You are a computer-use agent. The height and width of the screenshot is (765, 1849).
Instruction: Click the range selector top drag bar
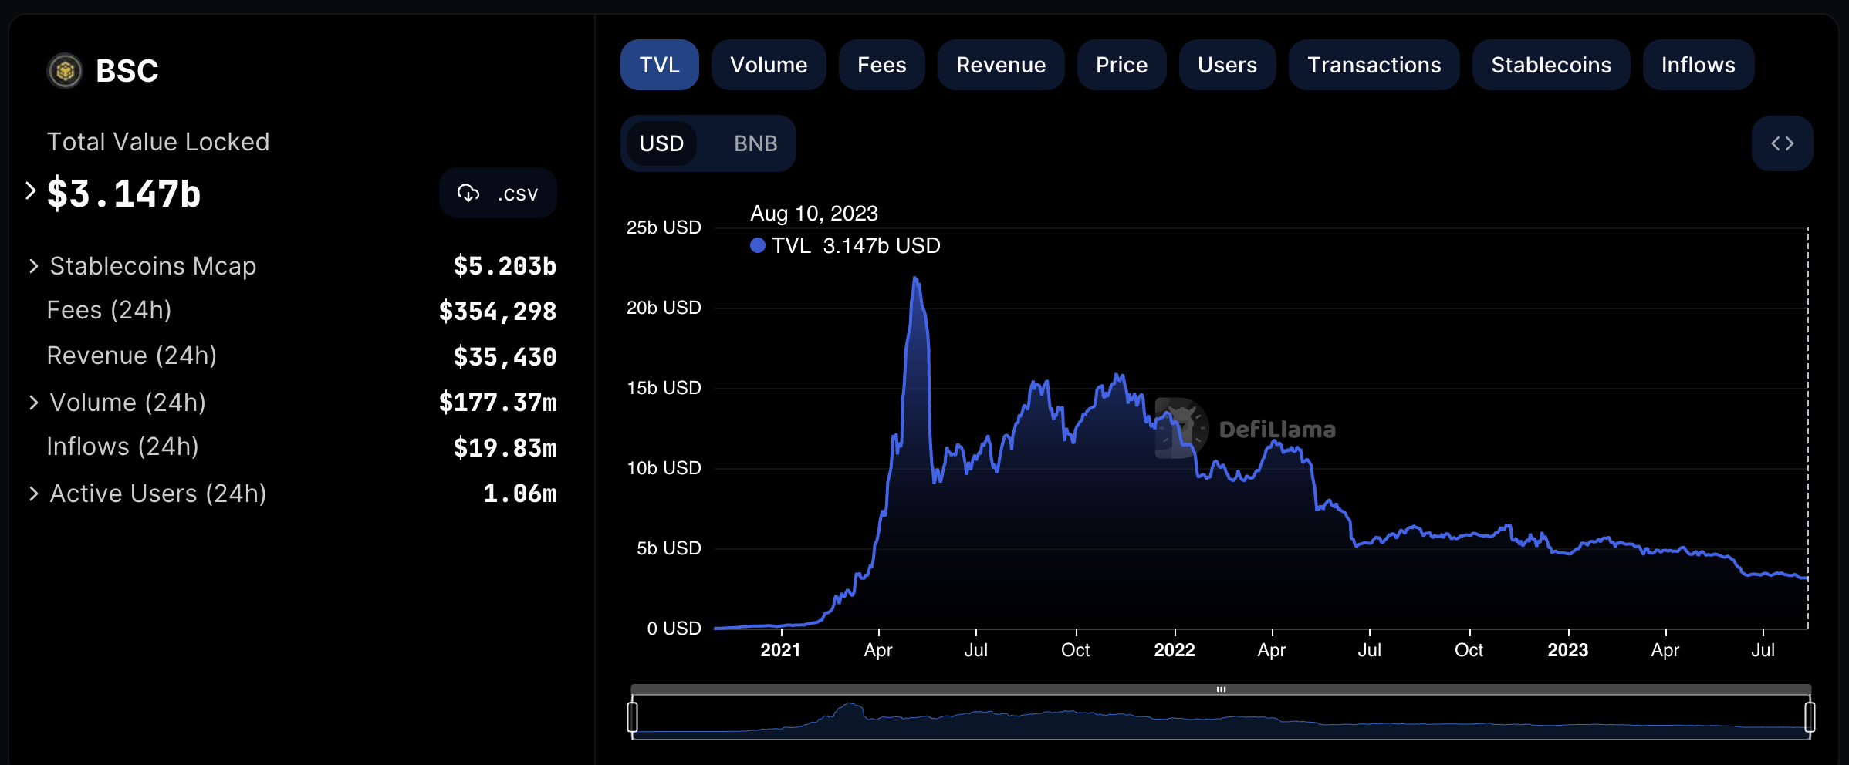coord(1221,689)
